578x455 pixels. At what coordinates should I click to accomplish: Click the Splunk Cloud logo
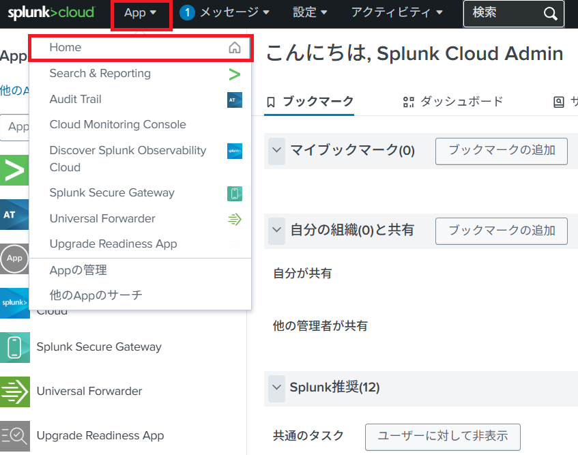coord(51,12)
